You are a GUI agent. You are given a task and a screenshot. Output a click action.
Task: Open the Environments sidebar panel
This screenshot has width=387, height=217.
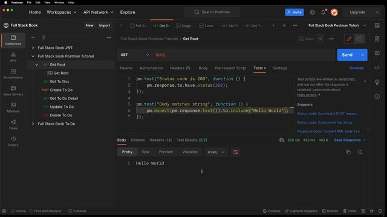[13, 74]
